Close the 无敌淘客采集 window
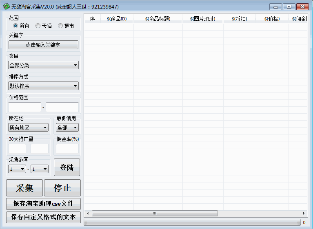 [x=303, y=7]
